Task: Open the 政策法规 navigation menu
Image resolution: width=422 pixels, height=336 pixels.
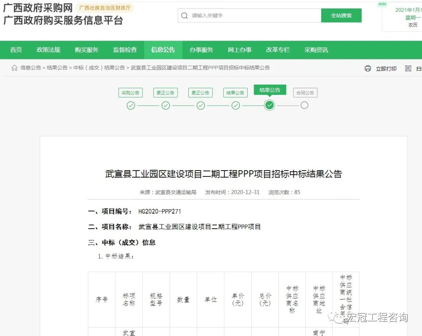Action: click(x=48, y=50)
